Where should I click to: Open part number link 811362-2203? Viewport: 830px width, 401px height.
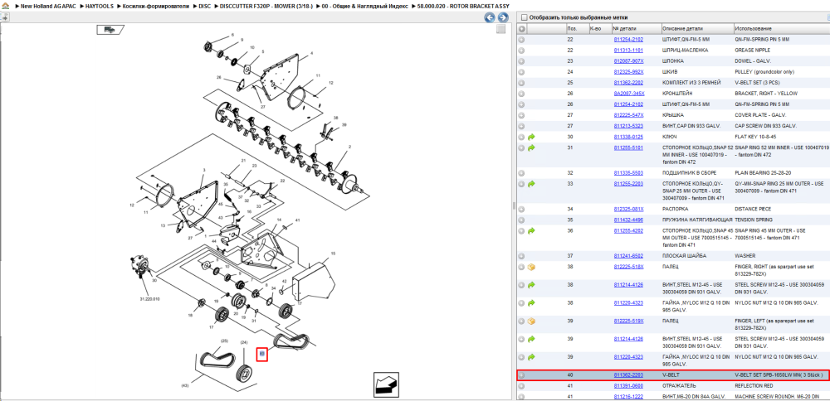click(x=628, y=375)
